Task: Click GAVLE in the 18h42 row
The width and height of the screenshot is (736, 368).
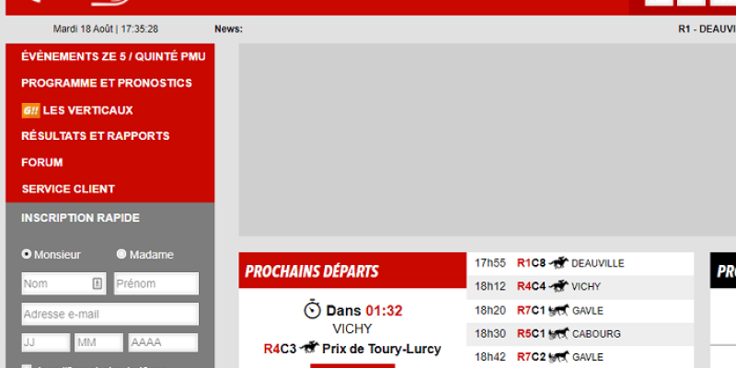Action: (588, 358)
